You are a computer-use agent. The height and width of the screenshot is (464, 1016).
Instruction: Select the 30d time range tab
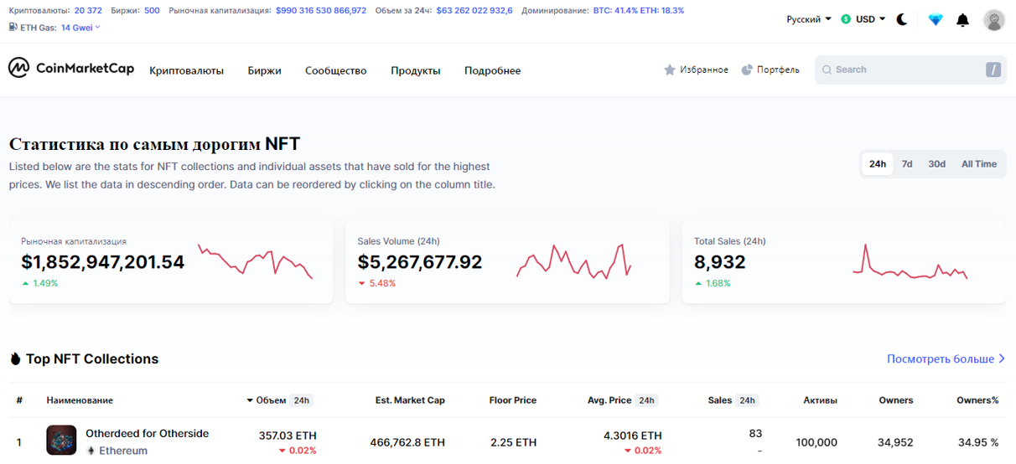tap(936, 164)
